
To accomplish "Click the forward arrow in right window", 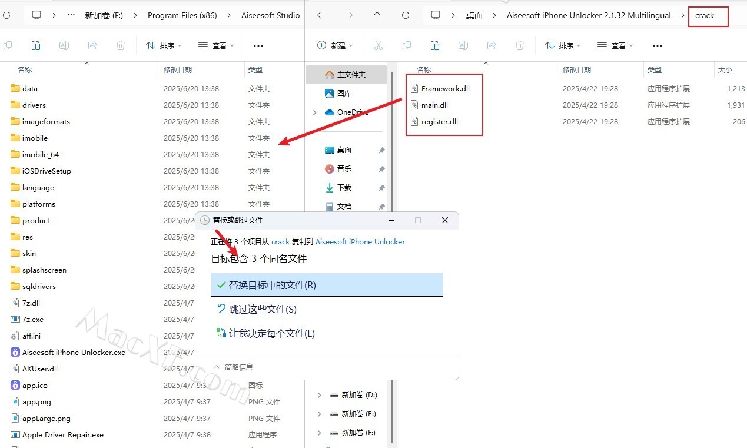I will click(x=349, y=15).
